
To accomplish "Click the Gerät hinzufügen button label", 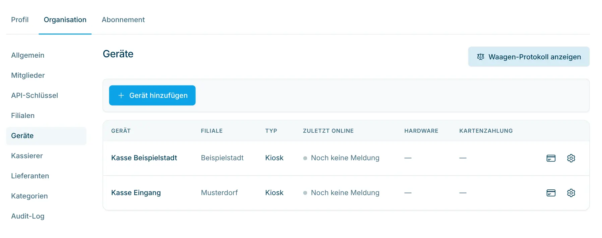I will [158, 96].
